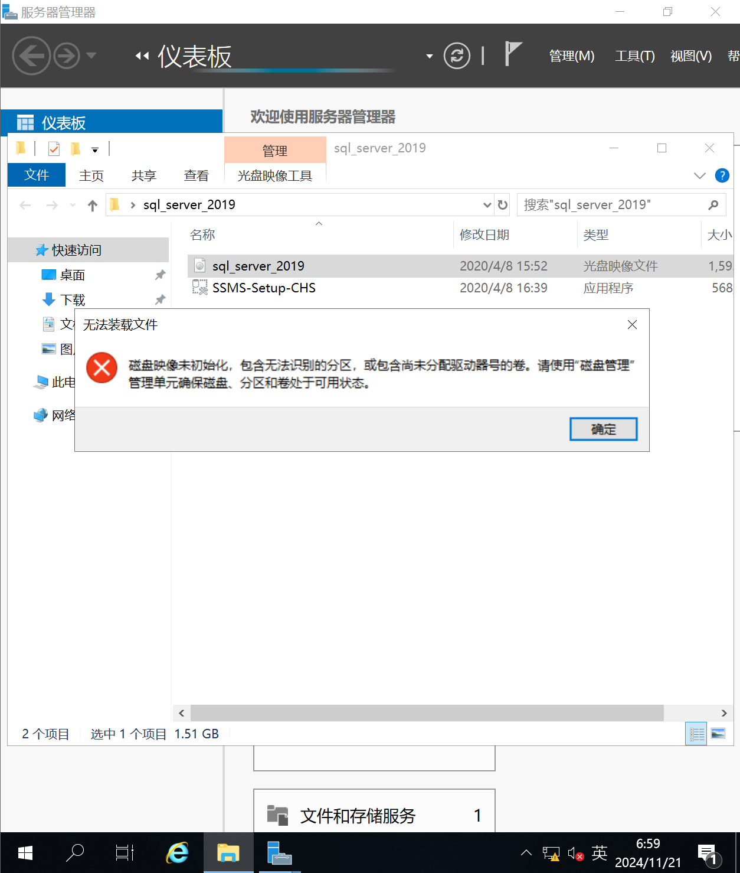Open the Action Center notifications icon

709,854
